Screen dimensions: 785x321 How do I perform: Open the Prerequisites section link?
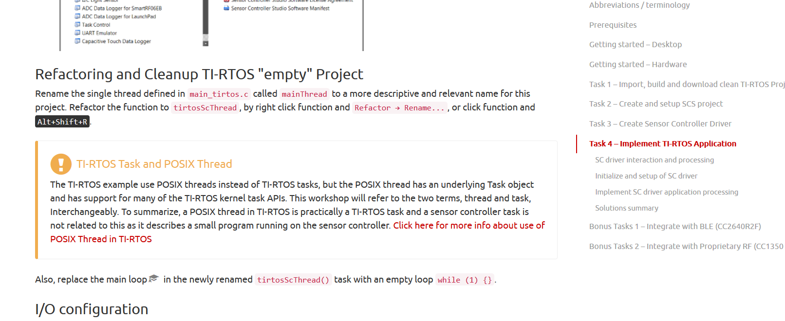613,25
